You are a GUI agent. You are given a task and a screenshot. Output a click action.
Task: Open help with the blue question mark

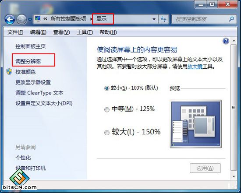(x=226, y=41)
